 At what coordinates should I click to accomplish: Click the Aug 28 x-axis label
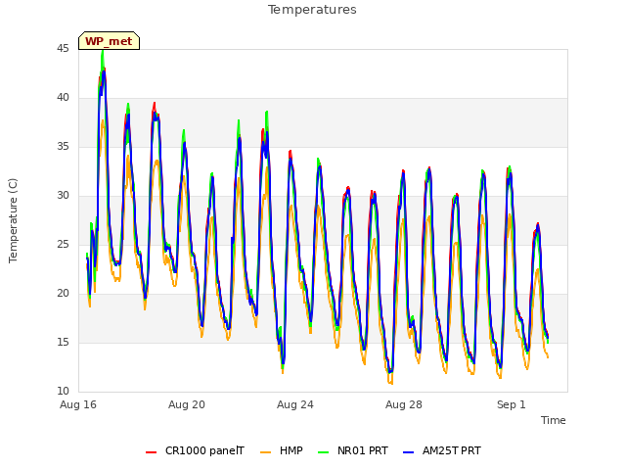(404, 404)
